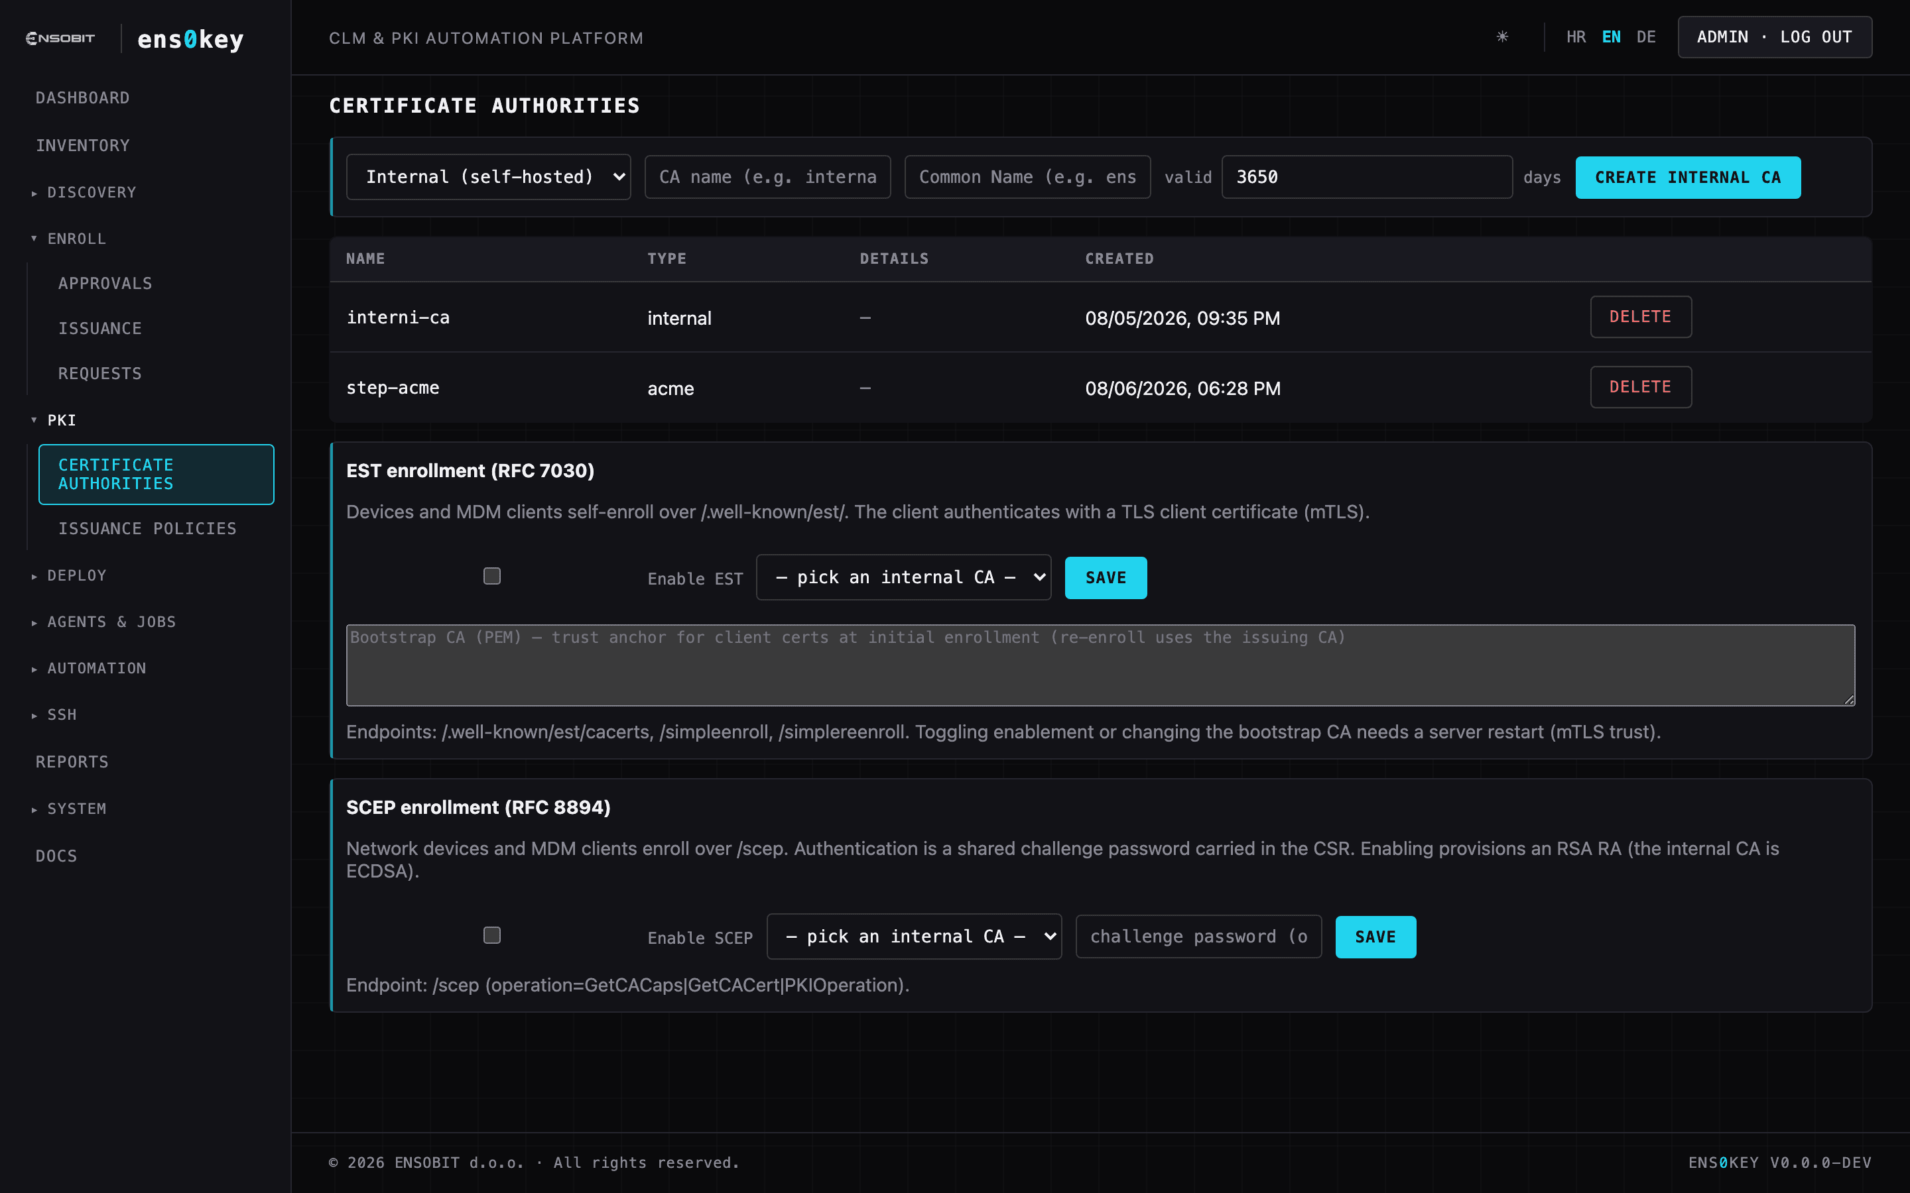Viewport: 1910px width, 1193px height.
Task: Expand the Deploy sidebar section
Action: tap(76, 575)
